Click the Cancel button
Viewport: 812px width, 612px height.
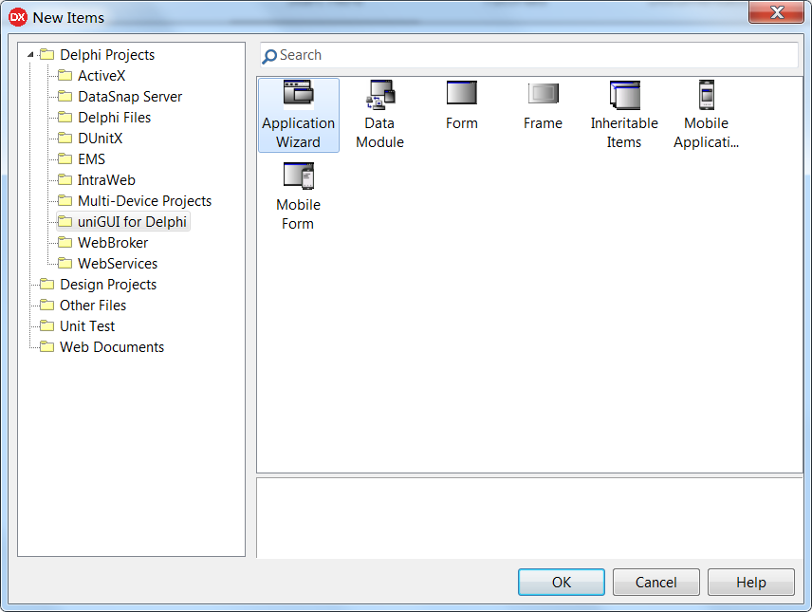point(656,582)
